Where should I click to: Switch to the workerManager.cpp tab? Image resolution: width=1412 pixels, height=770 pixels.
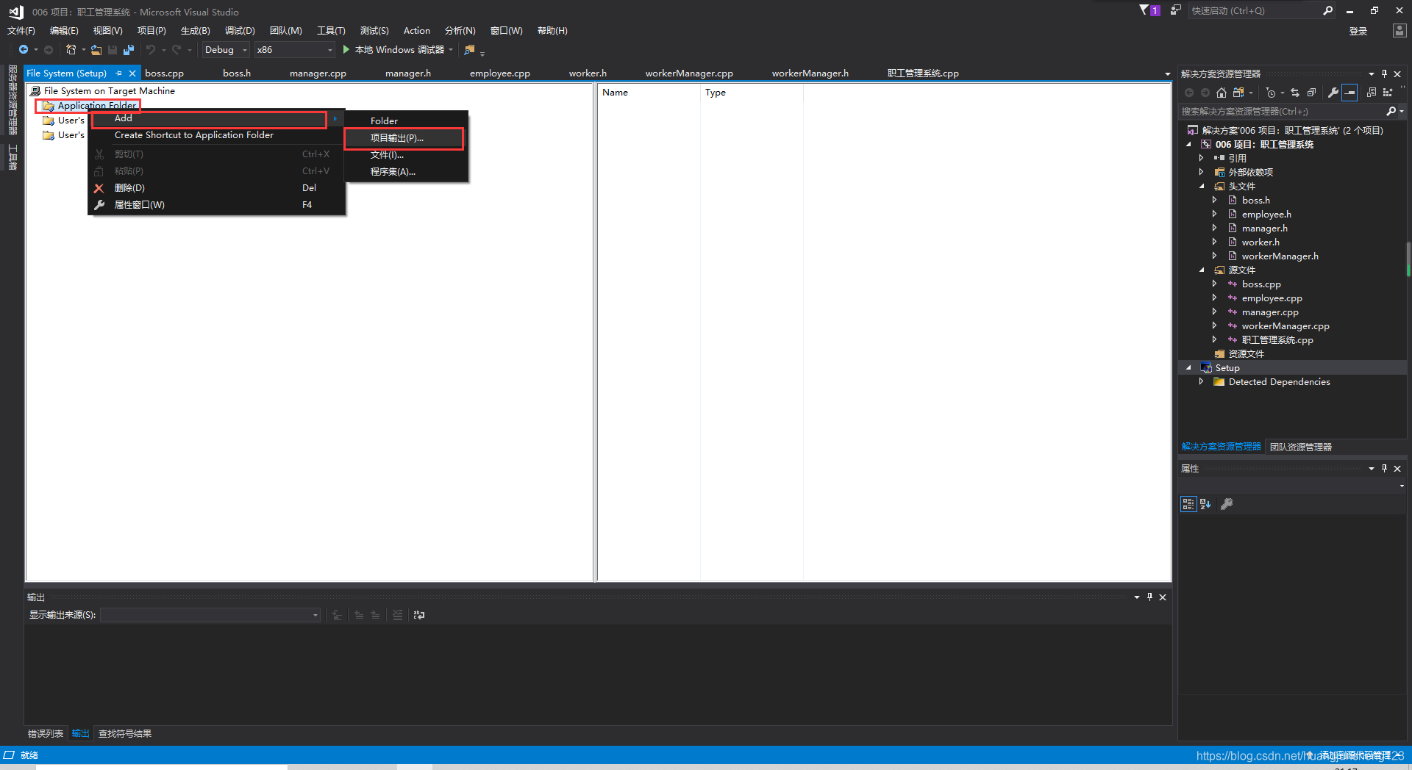pyautogui.click(x=689, y=73)
